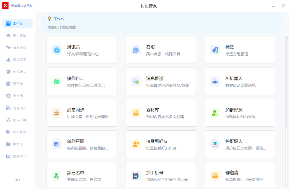Click the 护群踢人 card shield icon
This screenshot has height=189, width=289.
point(215,144)
